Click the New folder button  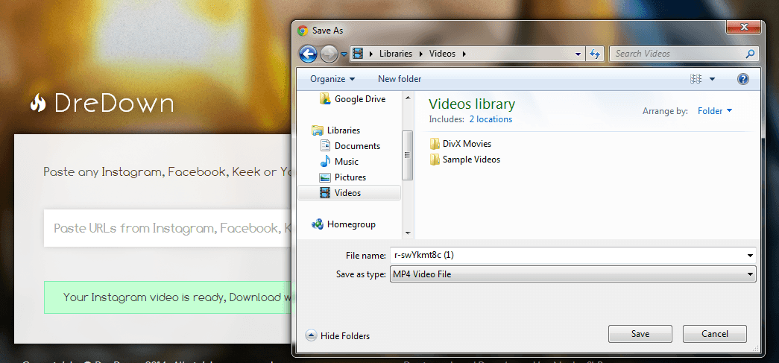[400, 79]
